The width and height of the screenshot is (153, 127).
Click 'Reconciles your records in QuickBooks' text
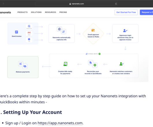click(x=93, y=72)
